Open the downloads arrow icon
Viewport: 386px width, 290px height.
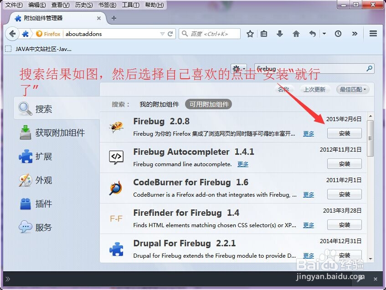280,34
